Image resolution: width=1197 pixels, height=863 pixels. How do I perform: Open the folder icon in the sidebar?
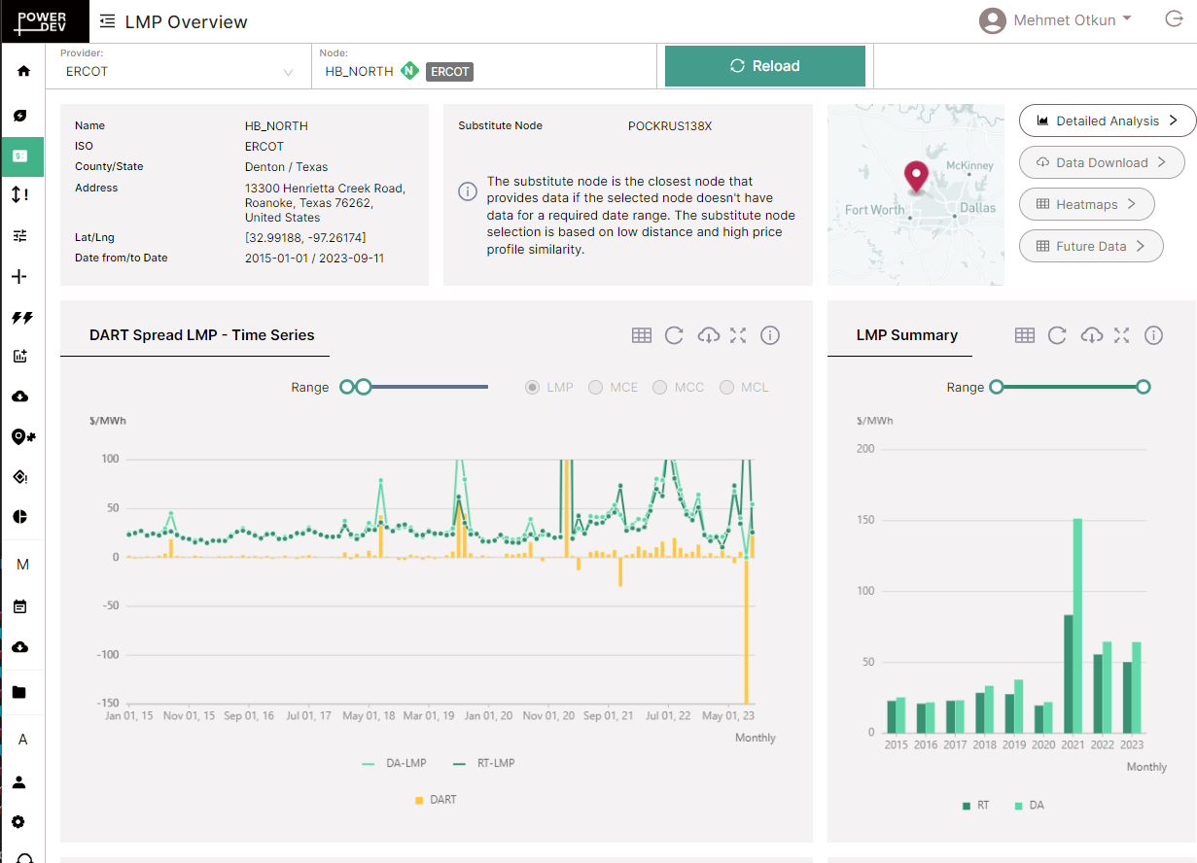tap(19, 693)
